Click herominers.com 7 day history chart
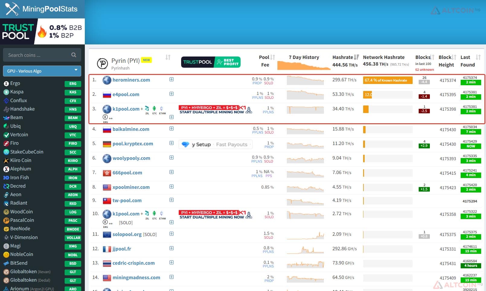The image size is (486, 291). click(305, 80)
